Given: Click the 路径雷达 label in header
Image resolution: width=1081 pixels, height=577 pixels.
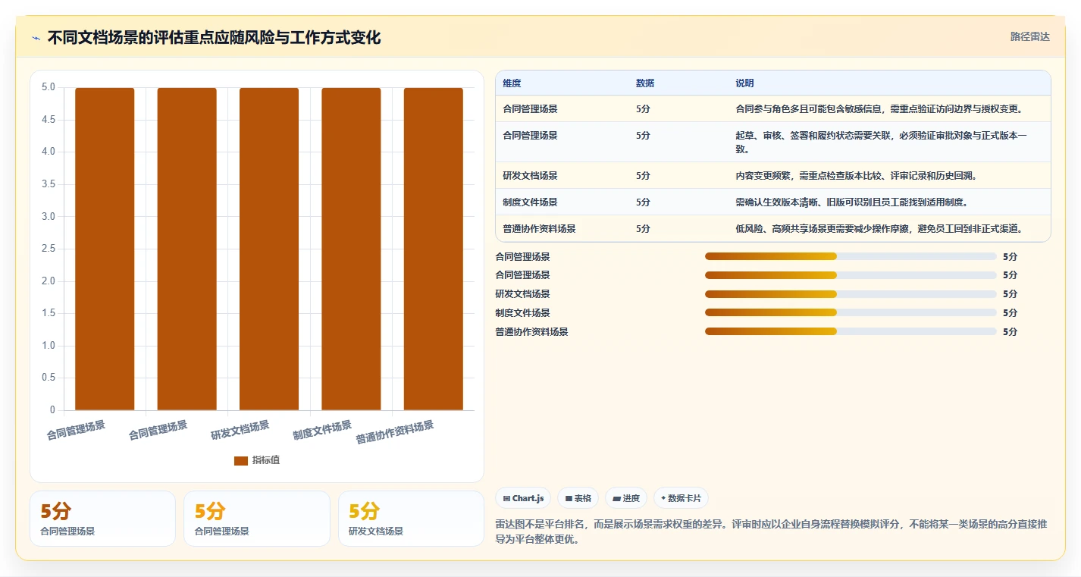Looking at the screenshot, I should tap(1029, 36).
